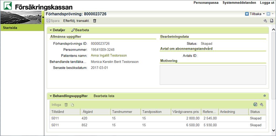Collapse sidebar with the small arrow handle
The image size is (276, 136).
[43, 17]
